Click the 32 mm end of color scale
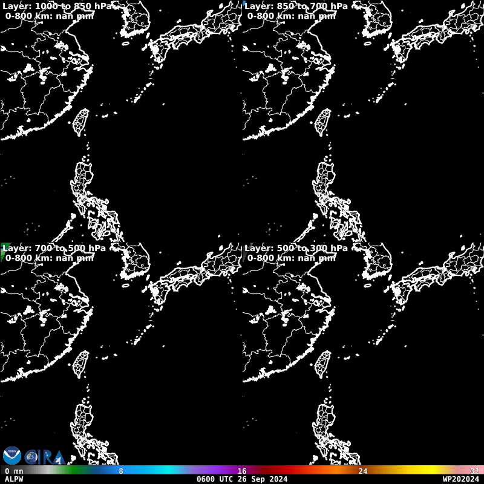The width and height of the screenshot is (484, 484). click(x=475, y=471)
